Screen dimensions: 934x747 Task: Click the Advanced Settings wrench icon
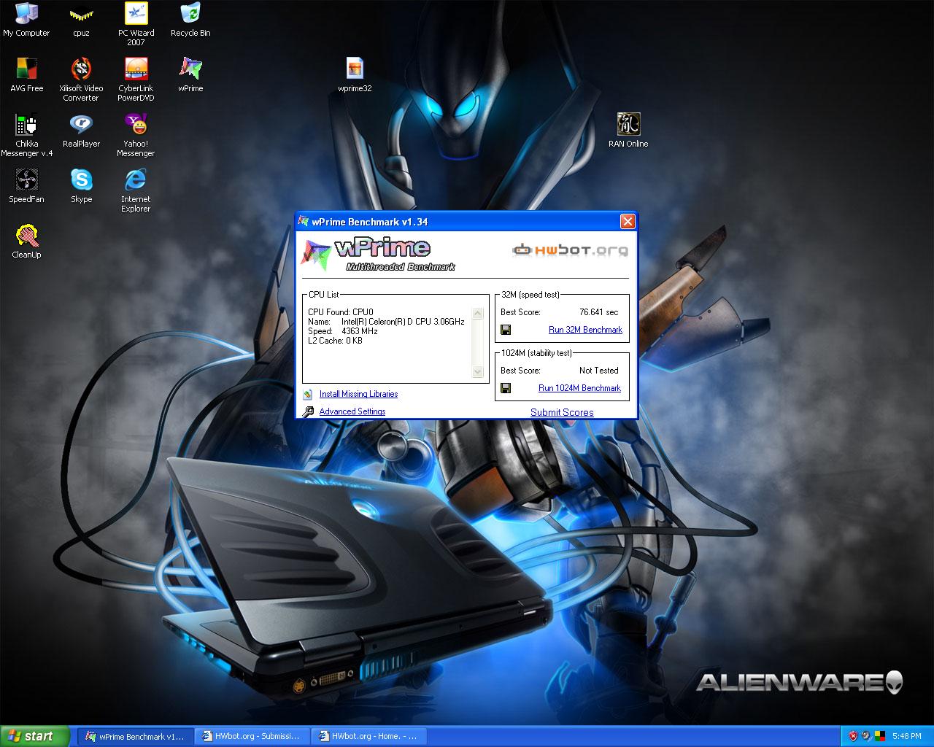pos(308,411)
